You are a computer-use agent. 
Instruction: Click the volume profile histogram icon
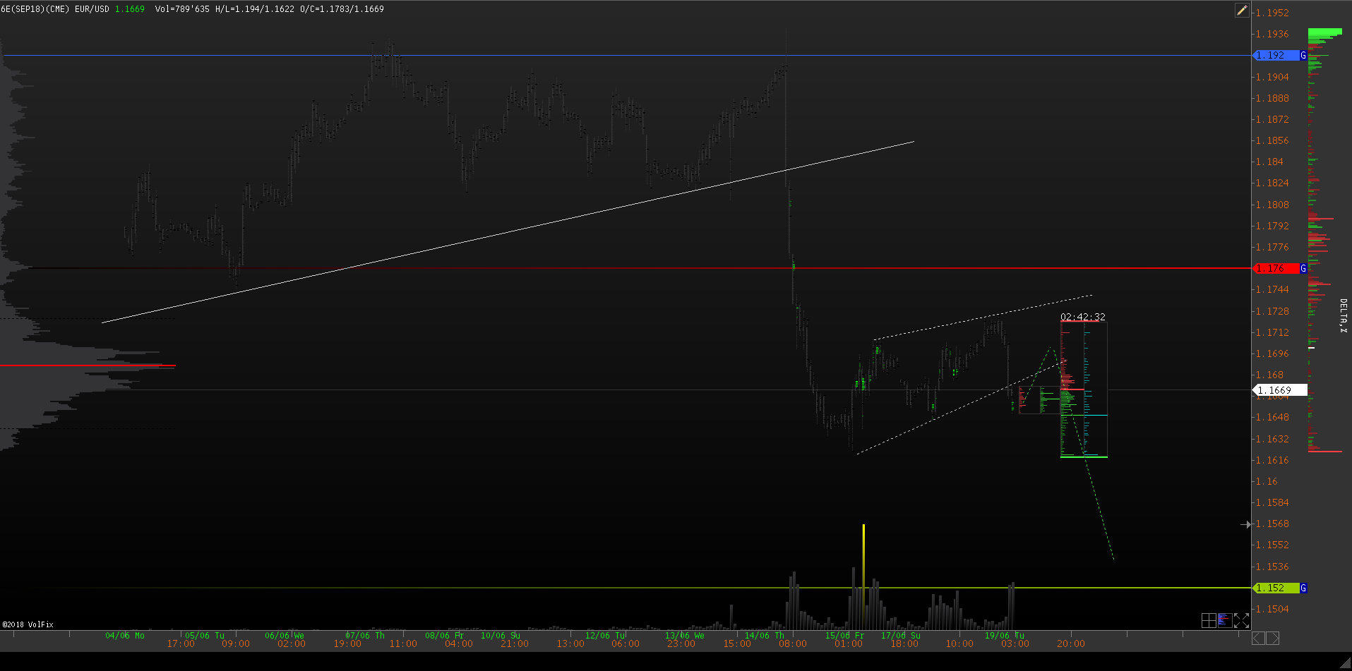1225,620
